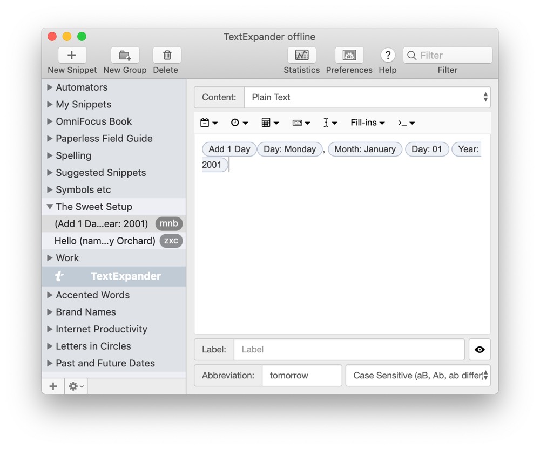540x449 pixels.
Task: Click the magnifier icon in Filter field
Action: (411, 56)
